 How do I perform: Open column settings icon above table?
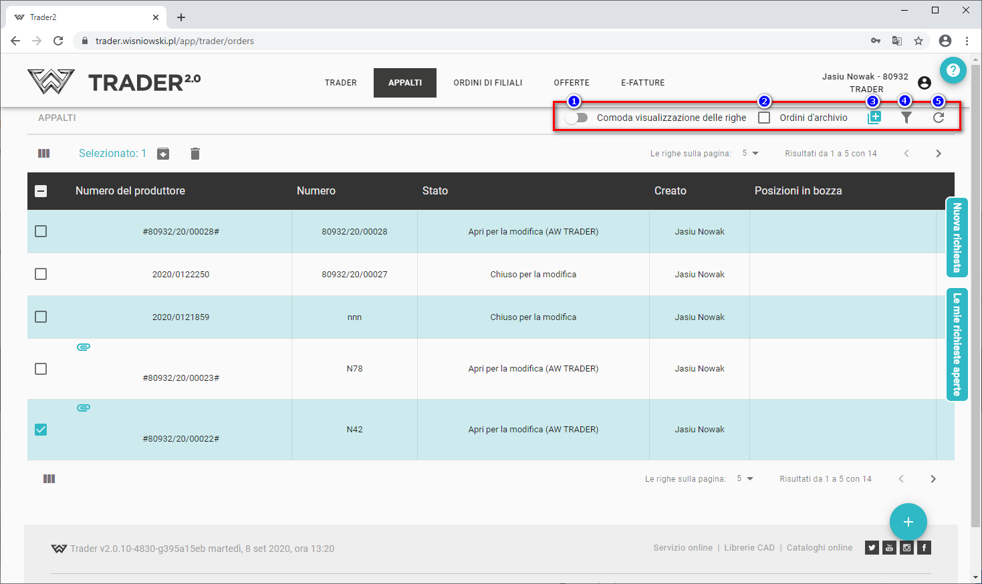pos(44,154)
